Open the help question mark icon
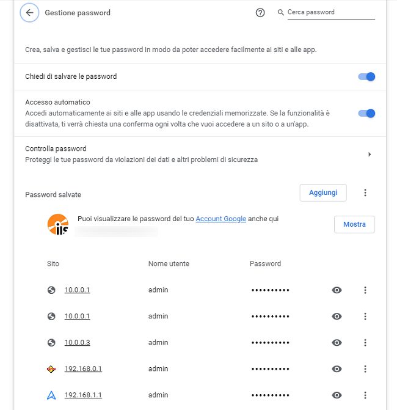The image size is (397, 410). click(x=260, y=13)
